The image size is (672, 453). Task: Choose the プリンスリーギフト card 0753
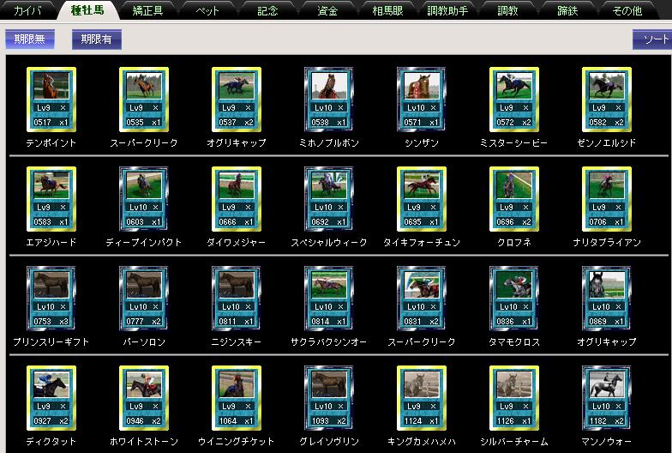[x=51, y=299]
